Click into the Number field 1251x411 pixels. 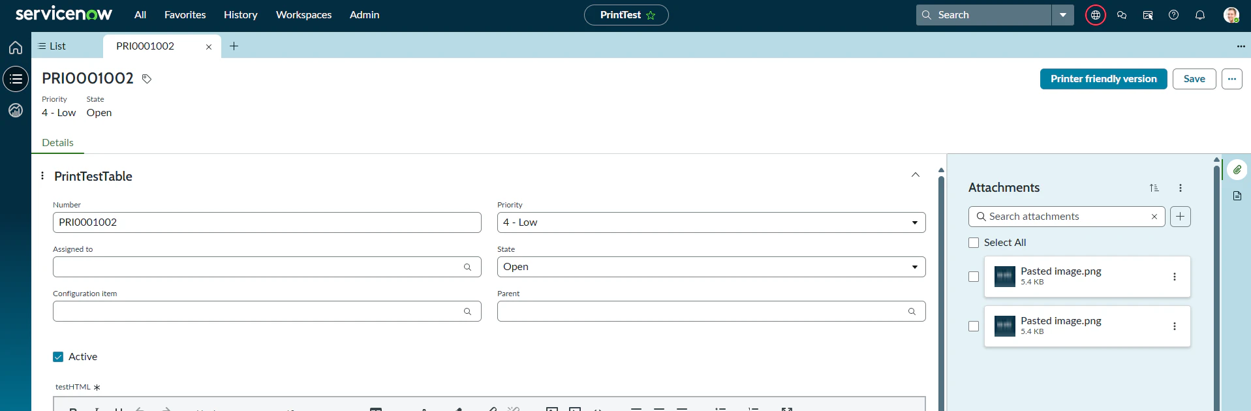(267, 222)
